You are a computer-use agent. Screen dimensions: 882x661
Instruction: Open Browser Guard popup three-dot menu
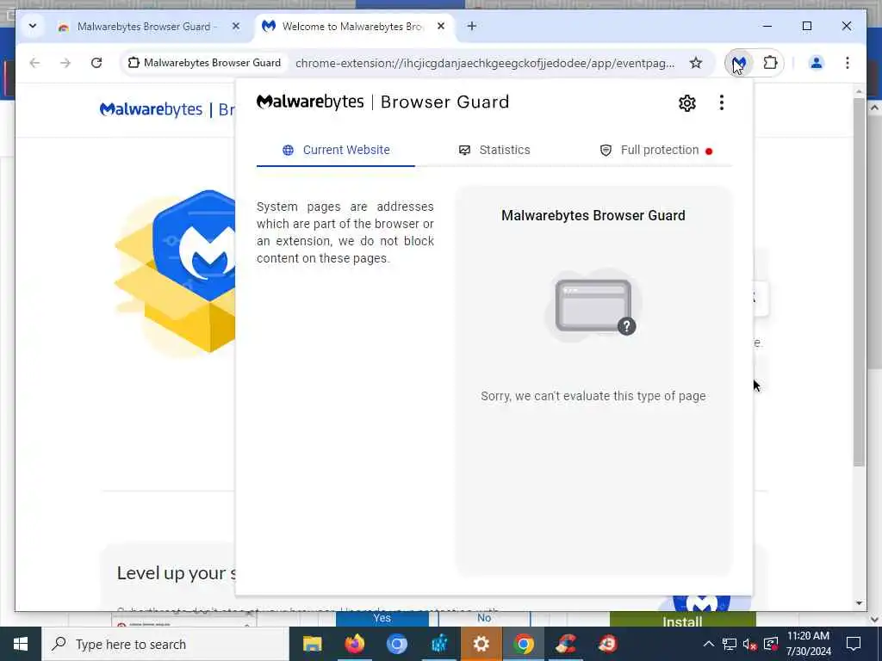[721, 103]
